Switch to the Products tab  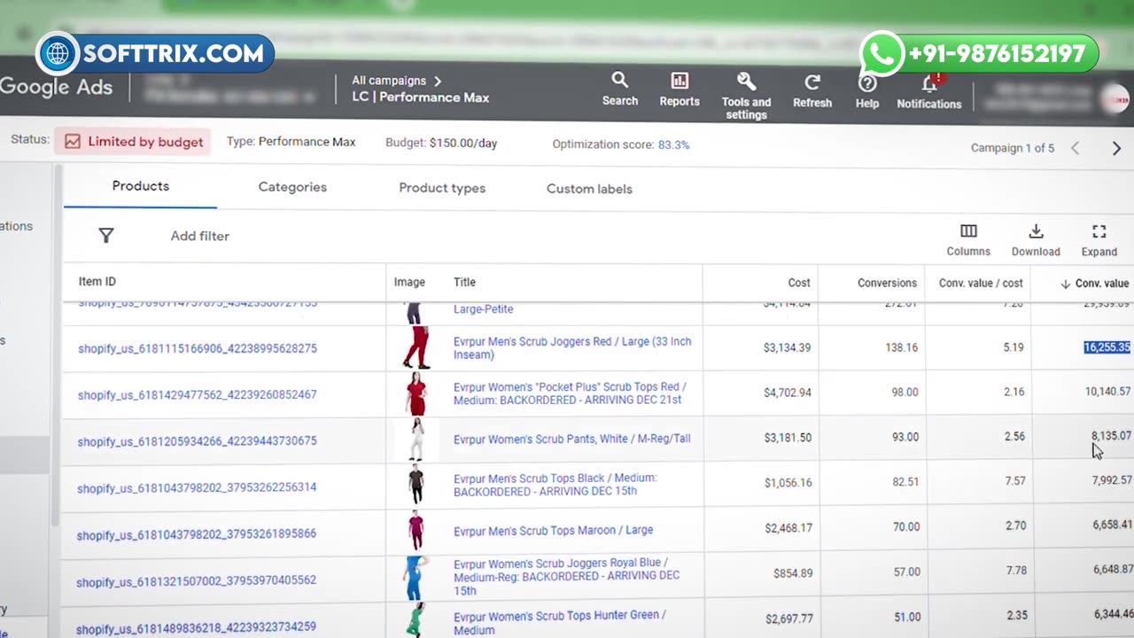pyautogui.click(x=140, y=186)
